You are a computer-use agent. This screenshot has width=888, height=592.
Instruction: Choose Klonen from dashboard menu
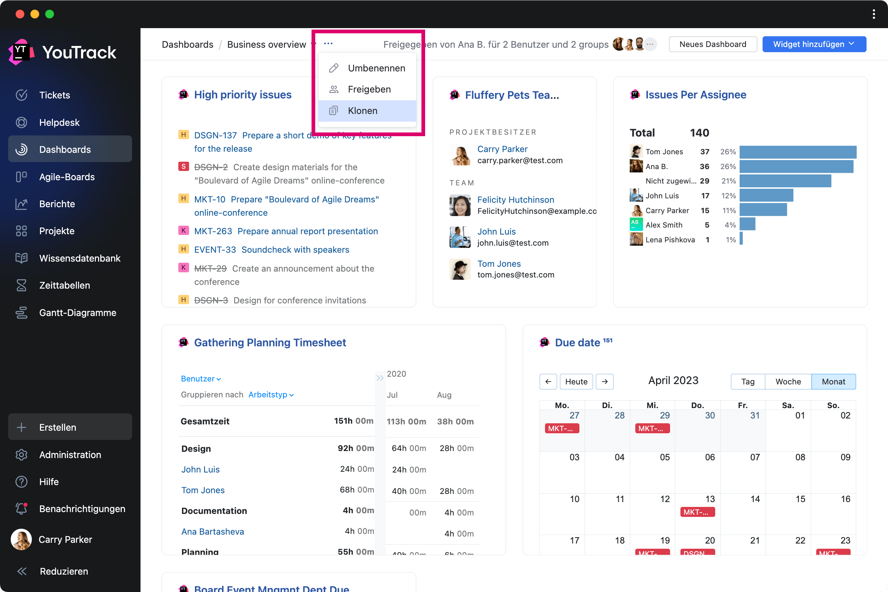point(363,111)
